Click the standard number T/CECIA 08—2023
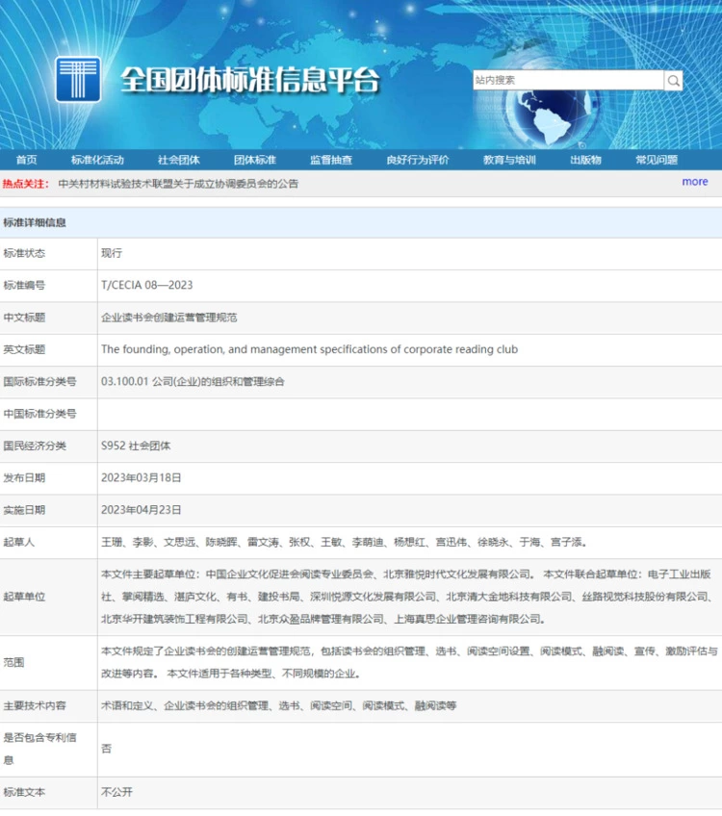This screenshot has height=816, width=722. coord(146,286)
